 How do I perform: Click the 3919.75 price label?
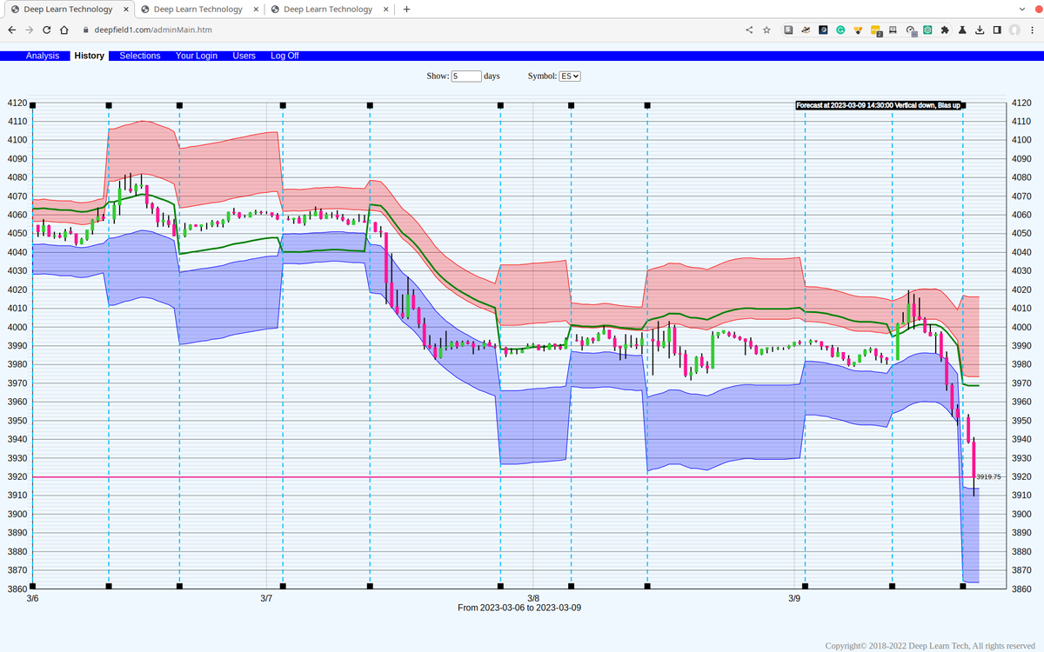coord(988,477)
